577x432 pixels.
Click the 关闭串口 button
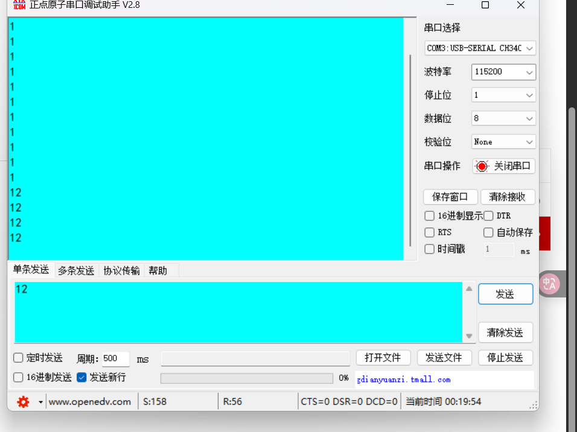[503, 167]
